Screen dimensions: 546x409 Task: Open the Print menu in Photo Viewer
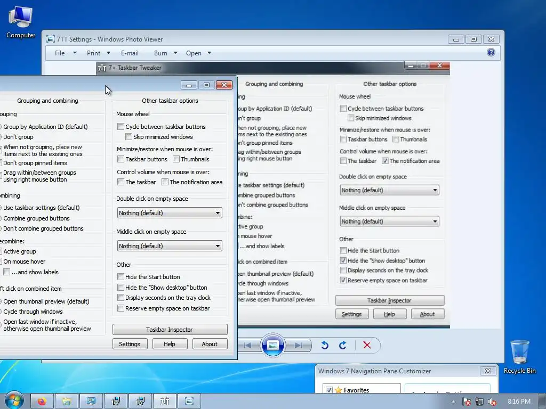(94, 53)
